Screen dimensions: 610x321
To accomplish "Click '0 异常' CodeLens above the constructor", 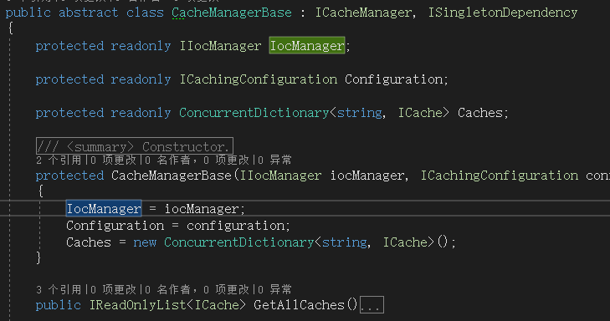I will (x=274, y=160).
